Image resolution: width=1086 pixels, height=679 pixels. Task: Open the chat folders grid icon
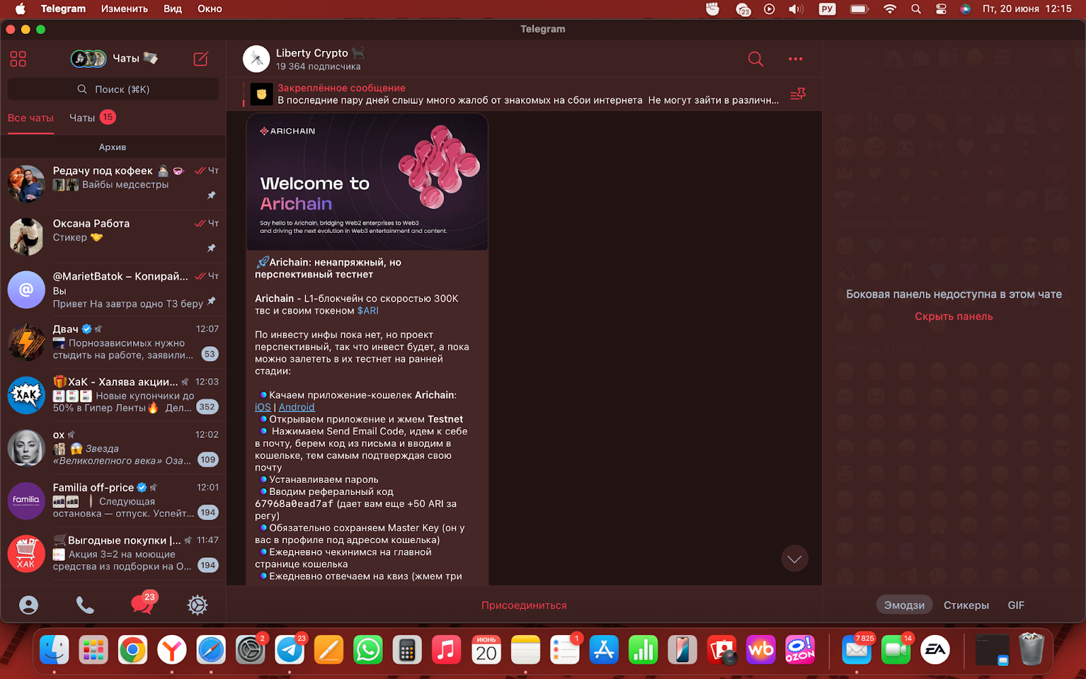click(x=18, y=59)
